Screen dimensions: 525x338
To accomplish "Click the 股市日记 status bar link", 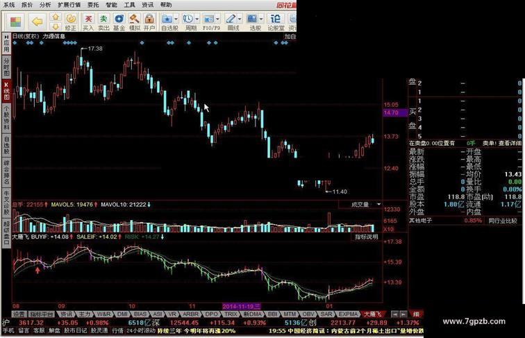I will click(75, 330).
